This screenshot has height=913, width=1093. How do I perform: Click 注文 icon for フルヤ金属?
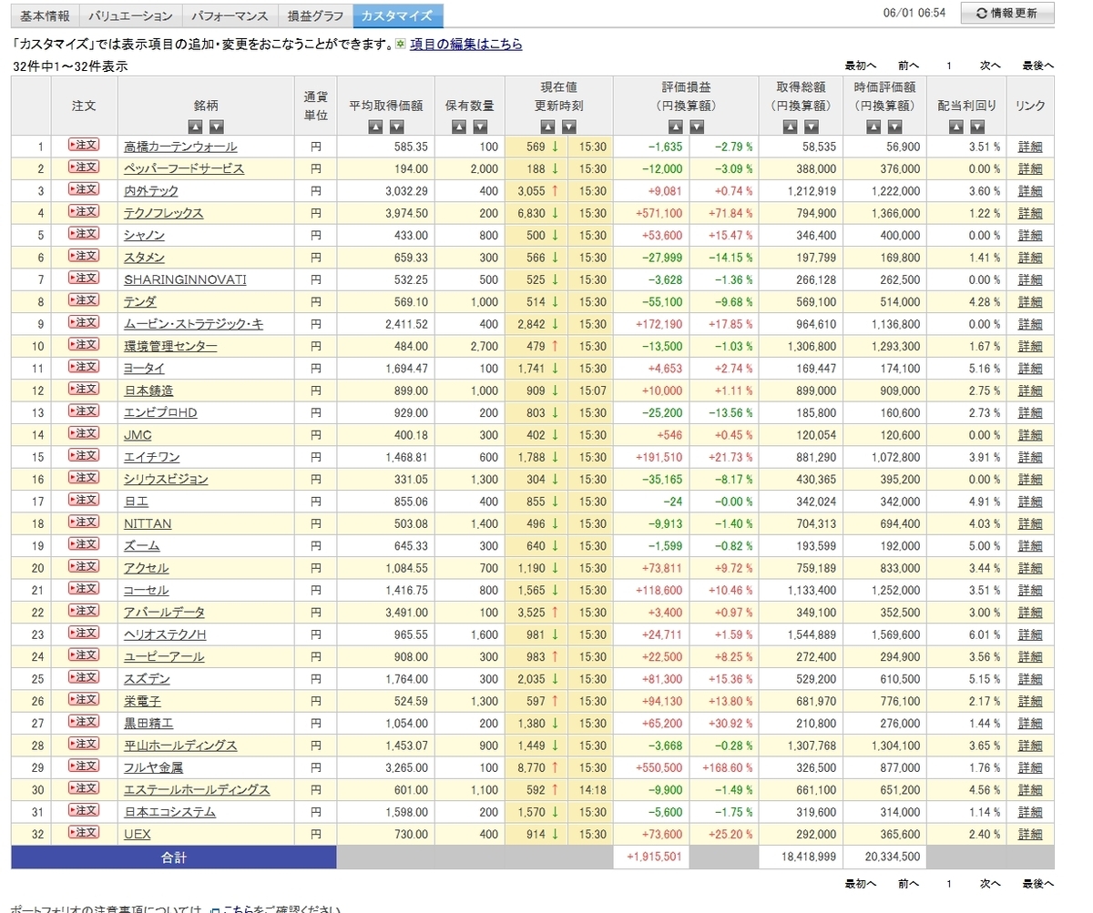pyautogui.click(x=84, y=766)
